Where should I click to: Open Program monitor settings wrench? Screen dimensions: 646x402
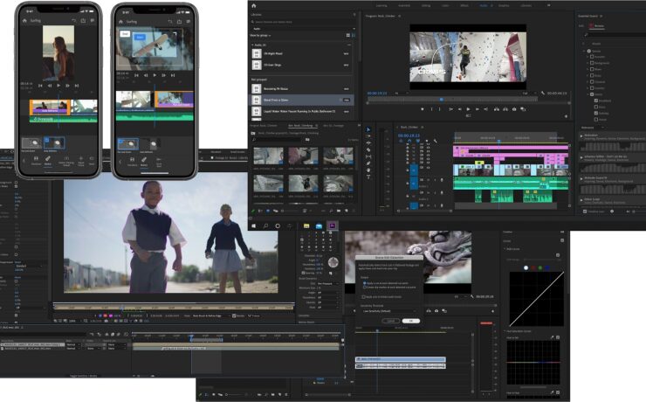543,94
